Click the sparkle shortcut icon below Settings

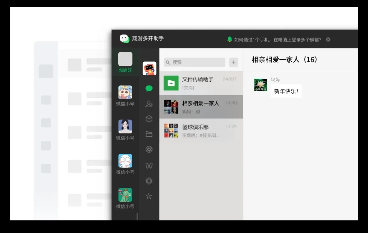(149, 196)
